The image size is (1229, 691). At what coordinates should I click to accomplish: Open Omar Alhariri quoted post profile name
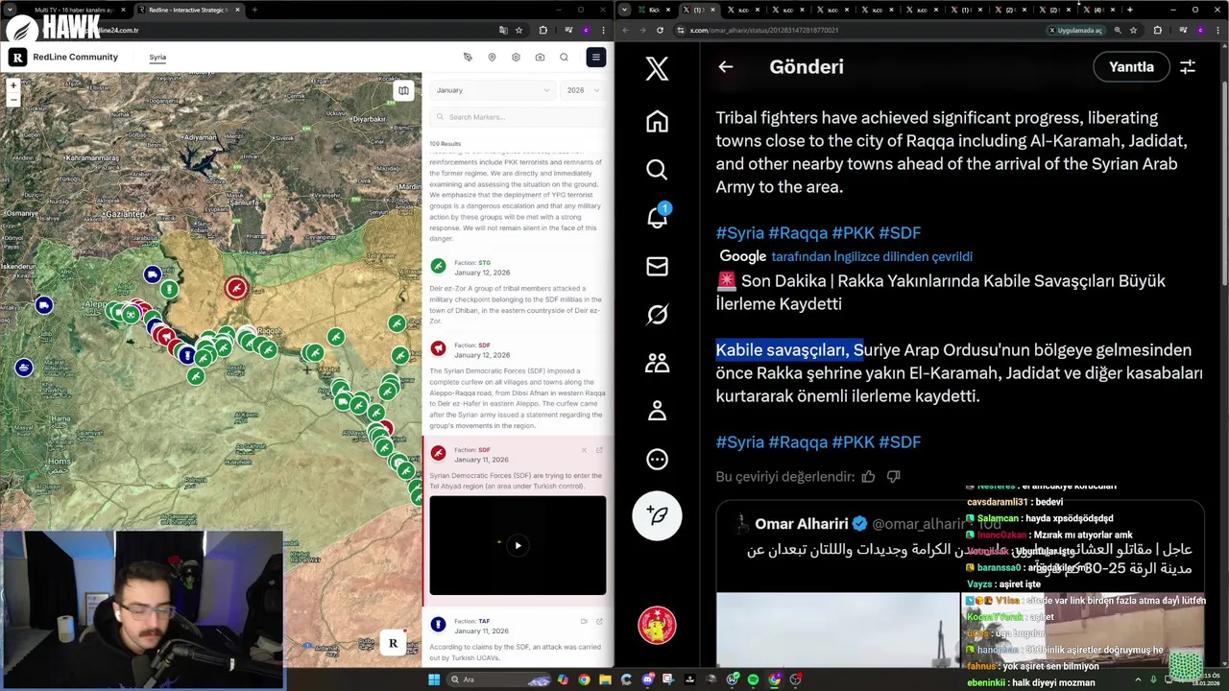click(801, 524)
